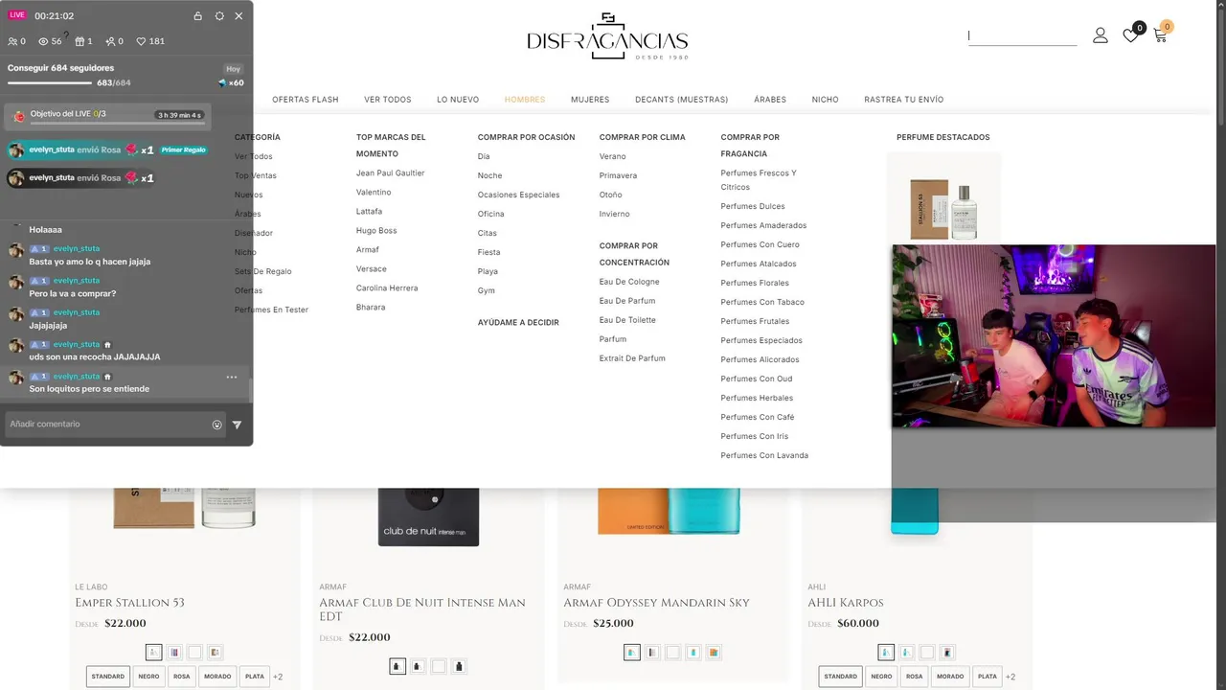Click the gift icon showing 1

pyautogui.click(x=79, y=41)
